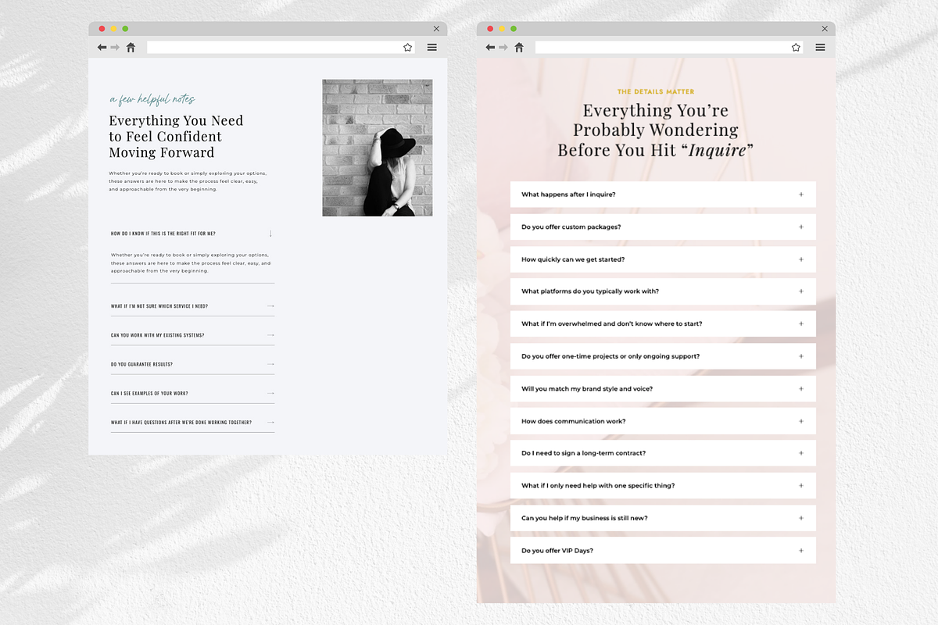Click forward arrow in left browser window

116,48
